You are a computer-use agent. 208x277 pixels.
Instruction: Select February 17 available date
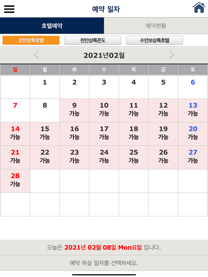[104, 134]
